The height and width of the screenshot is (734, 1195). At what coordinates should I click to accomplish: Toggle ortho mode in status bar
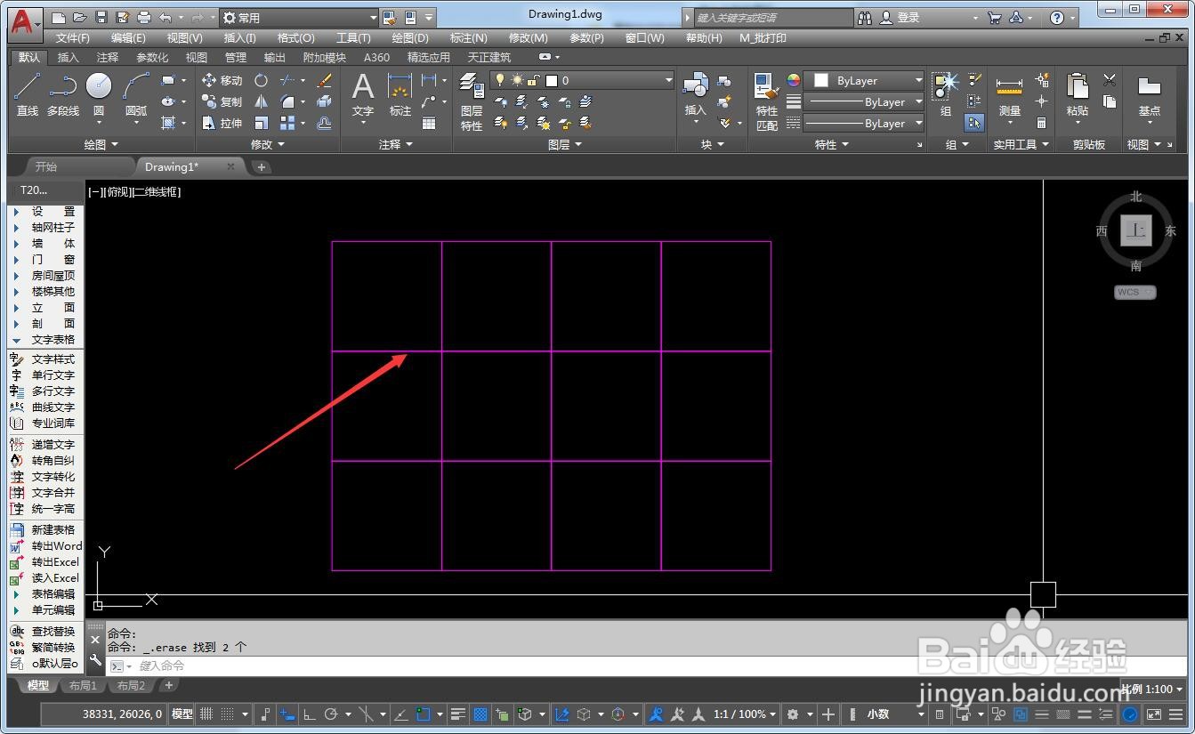pos(310,714)
